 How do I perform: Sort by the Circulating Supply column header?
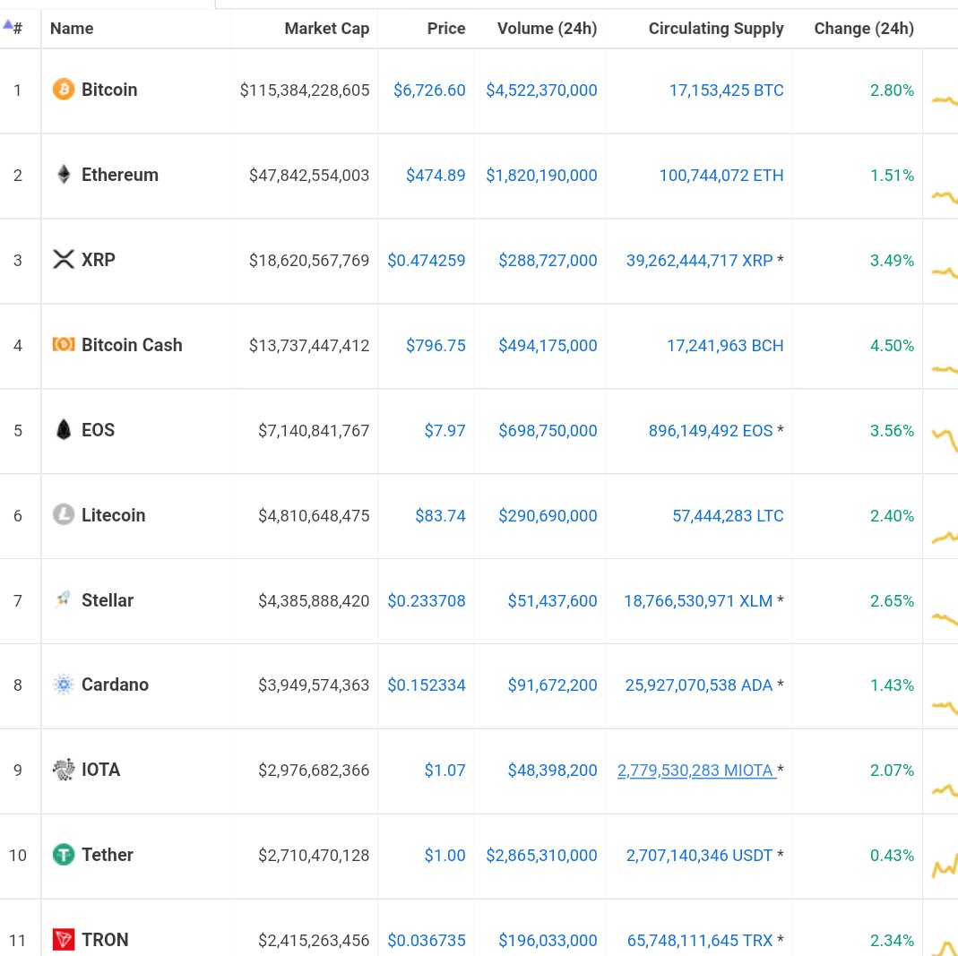pyautogui.click(x=716, y=29)
